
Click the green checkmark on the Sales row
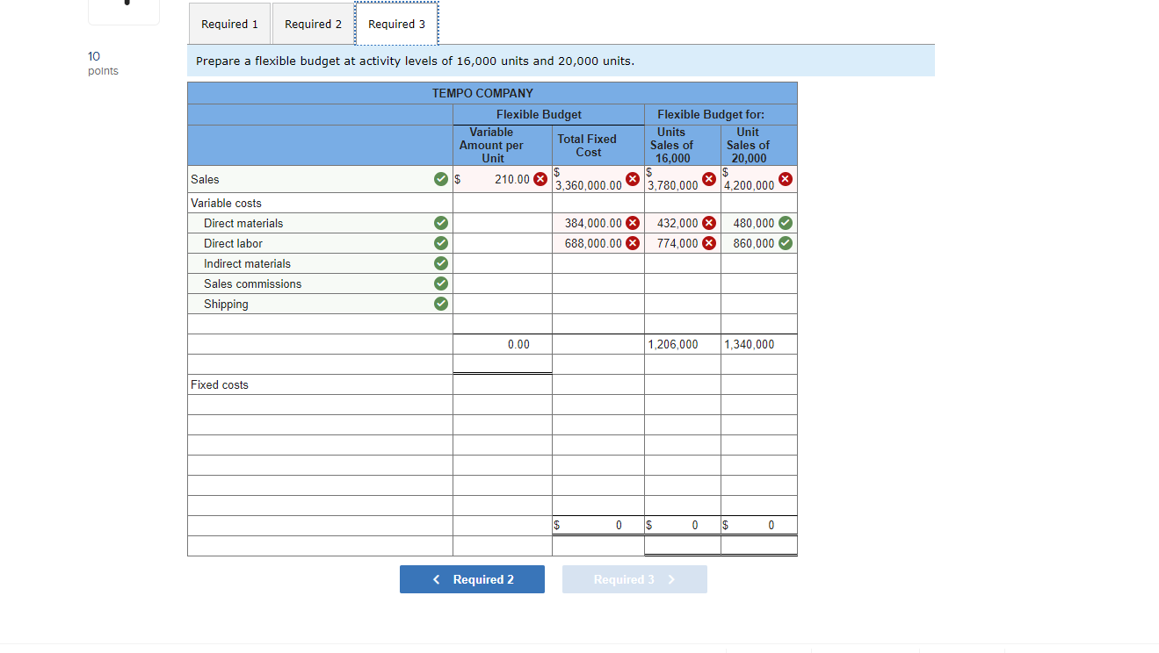[440, 178]
